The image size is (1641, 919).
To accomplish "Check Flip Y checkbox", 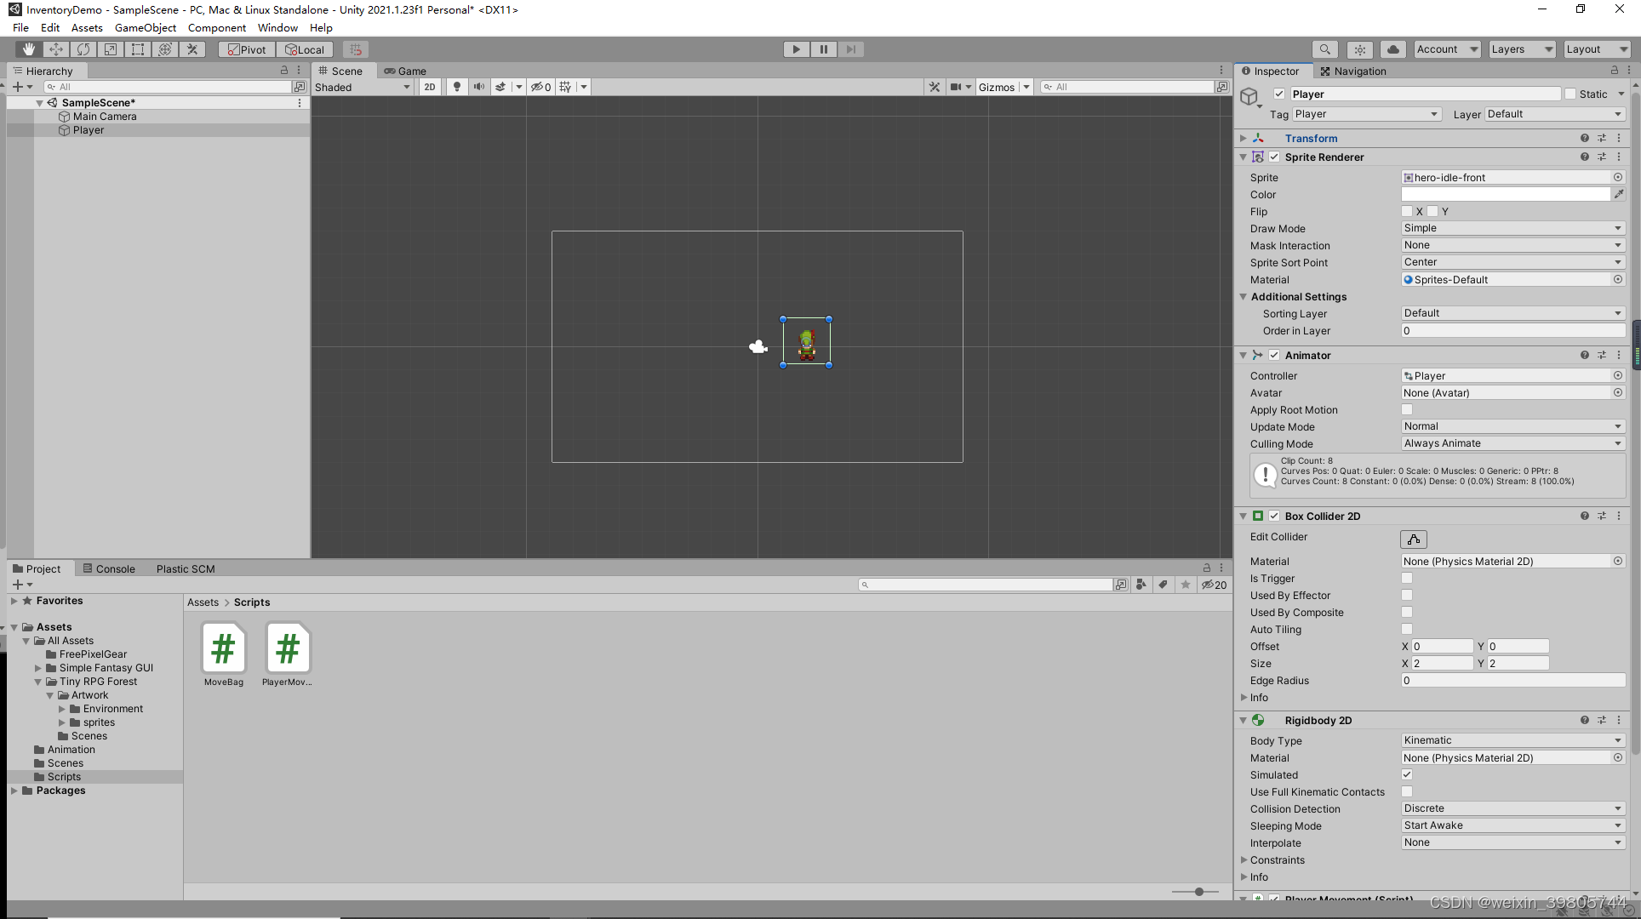I will [x=1432, y=211].
